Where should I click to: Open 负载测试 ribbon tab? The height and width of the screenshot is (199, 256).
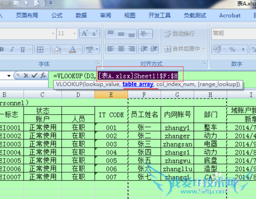195,15
